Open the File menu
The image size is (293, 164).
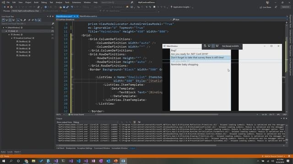pyautogui.click(x=8, y=2)
